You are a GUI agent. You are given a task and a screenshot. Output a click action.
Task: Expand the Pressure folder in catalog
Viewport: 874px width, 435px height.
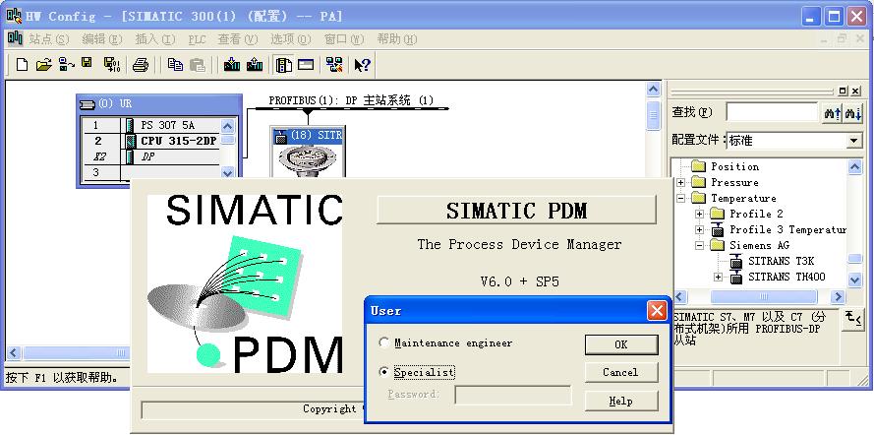coord(680,182)
